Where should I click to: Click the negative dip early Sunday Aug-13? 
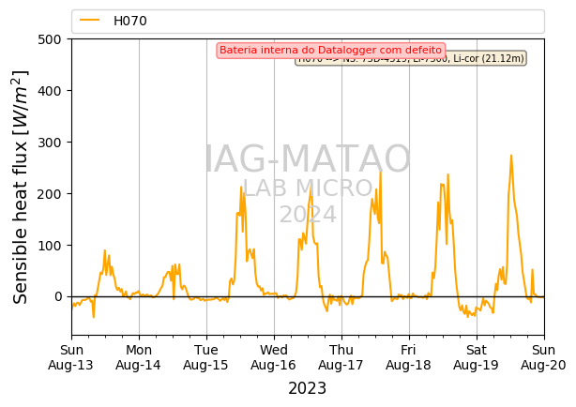coord(94,317)
